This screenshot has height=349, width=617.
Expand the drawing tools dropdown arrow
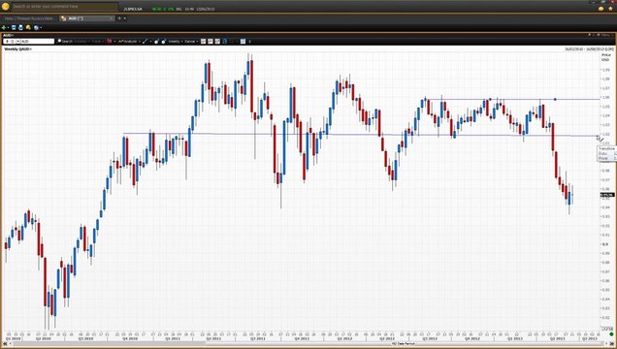point(150,42)
